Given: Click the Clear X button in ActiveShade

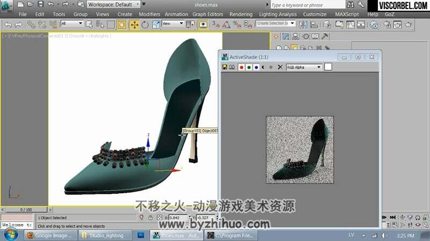Looking at the screenshot, I should [x=280, y=67].
